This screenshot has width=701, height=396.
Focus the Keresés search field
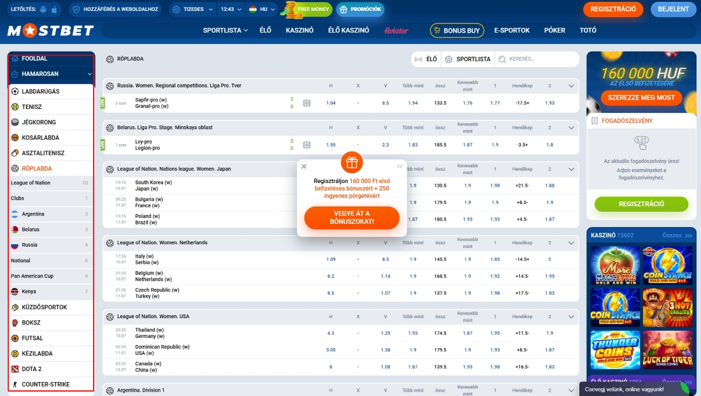[x=537, y=59]
